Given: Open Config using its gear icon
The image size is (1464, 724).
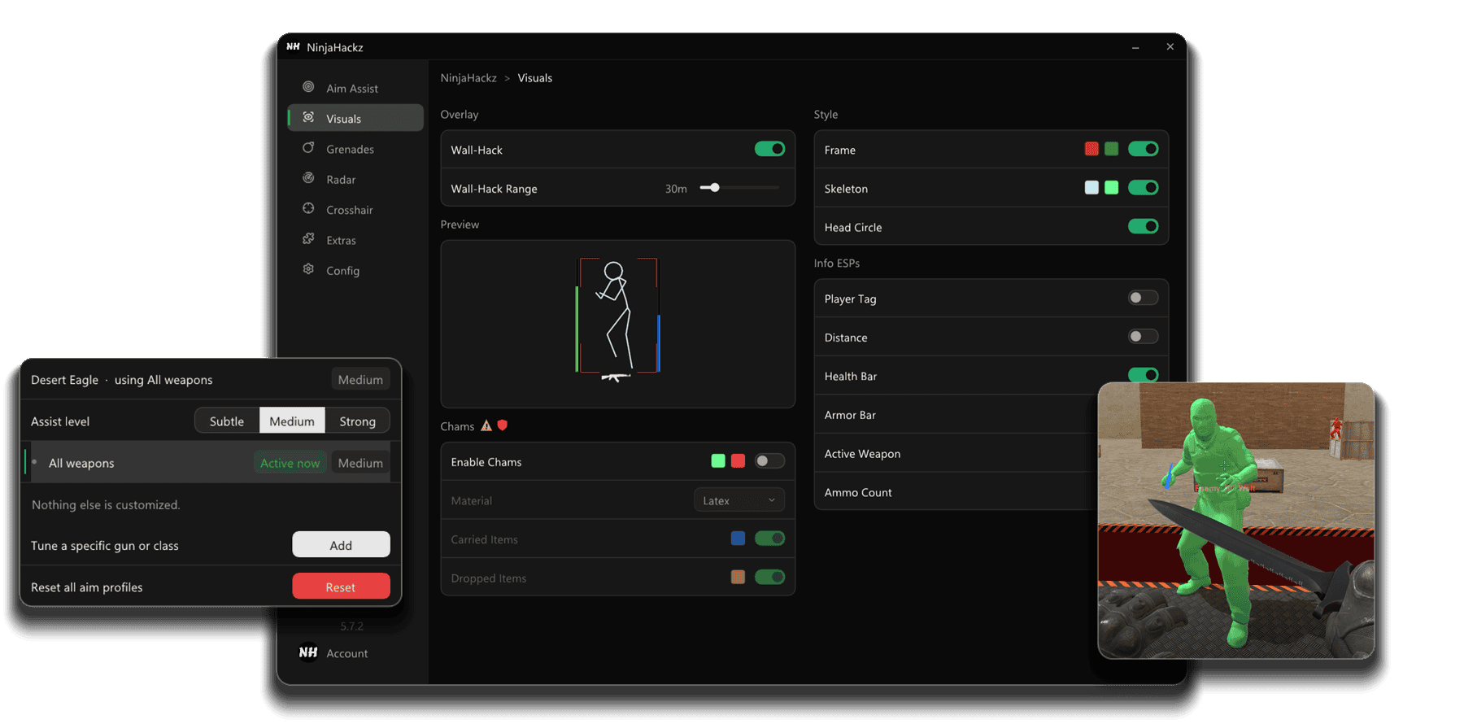Looking at the screenshot, I should tap(308, 269).
